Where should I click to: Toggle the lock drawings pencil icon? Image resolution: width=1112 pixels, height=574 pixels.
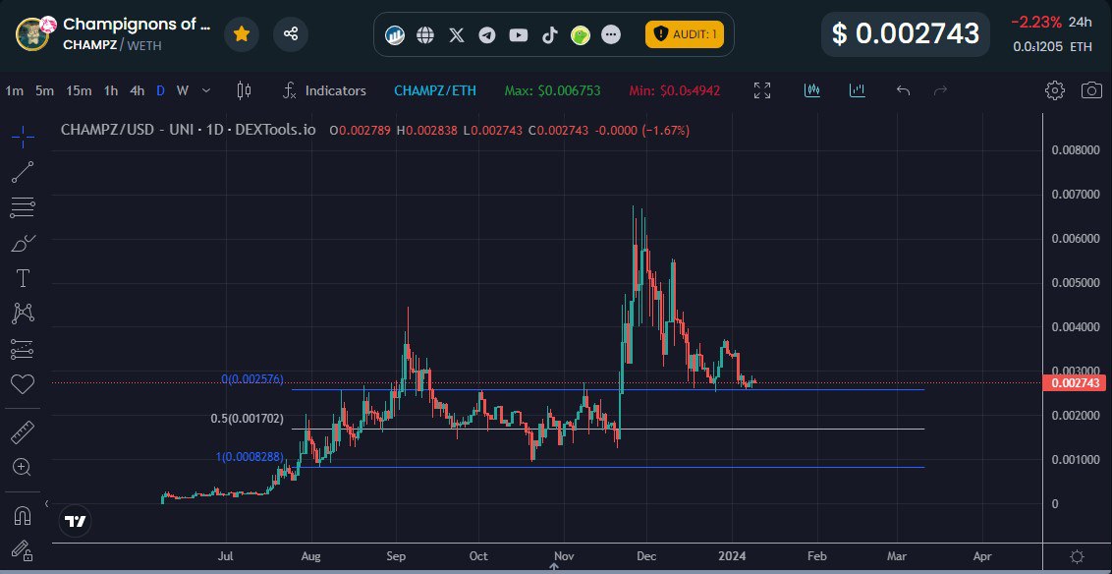(23, 550)
